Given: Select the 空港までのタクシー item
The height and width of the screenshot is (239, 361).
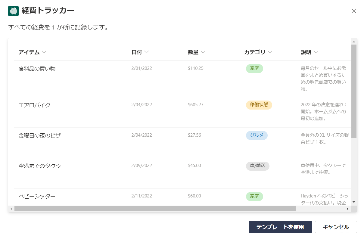Looking at the screenshot, I should [42, 166].
